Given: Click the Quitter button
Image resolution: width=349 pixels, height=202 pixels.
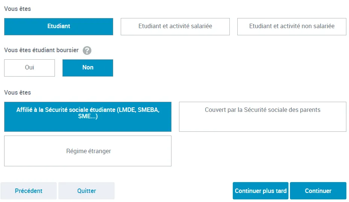Looking at the screenshot, I should (x=86, y=191).
